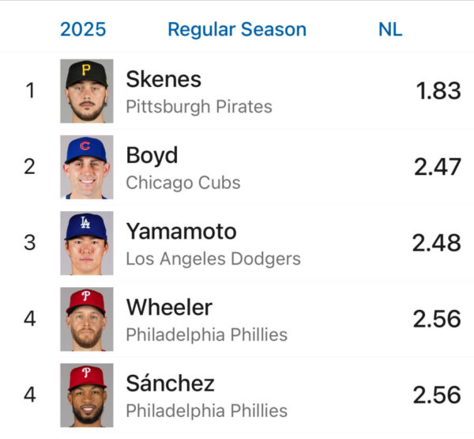This screenshot has height=439, width=474.
Task: Open the Skenes player headshot
Action: point(87,91)
